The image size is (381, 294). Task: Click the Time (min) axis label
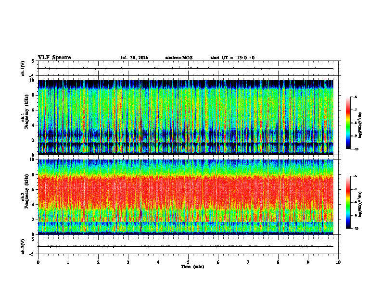(x=192, y=267)
